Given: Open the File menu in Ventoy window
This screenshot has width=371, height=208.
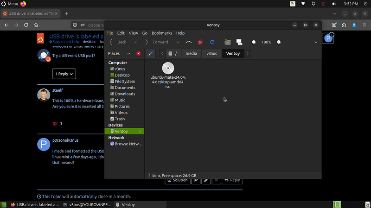Looking at the screenshot, I should pos(109,33).
